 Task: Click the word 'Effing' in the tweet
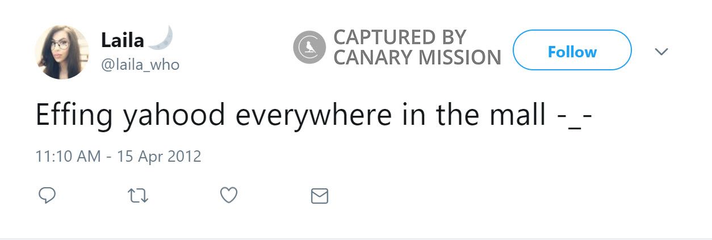(x=75, y=115)
